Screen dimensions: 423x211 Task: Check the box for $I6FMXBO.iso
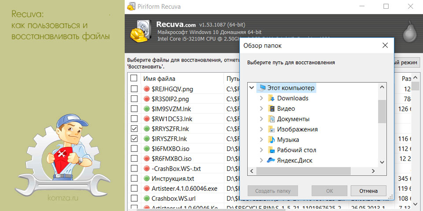point(134,148)
